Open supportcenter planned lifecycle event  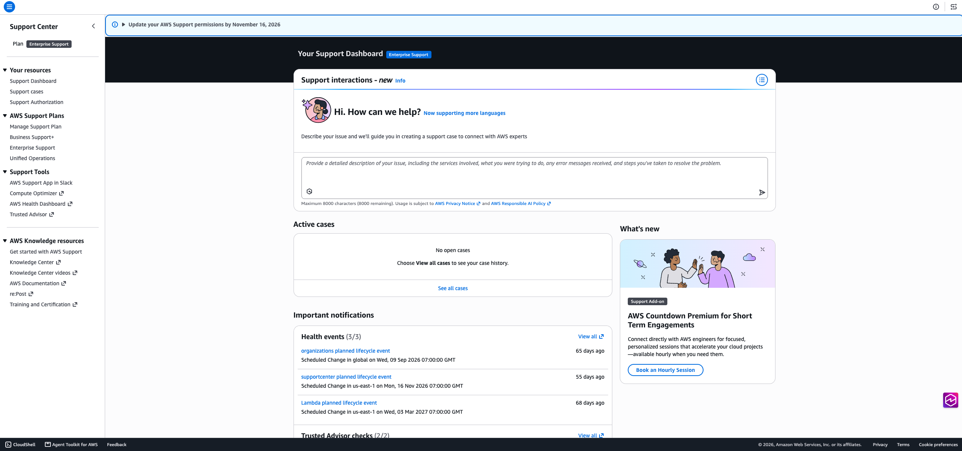coord(346,377)
